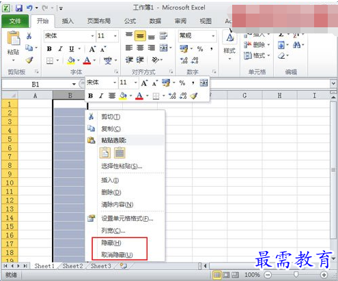Click the ribbon fill color bucket
Screen dimensions: 338x281
tap(71, 61)
